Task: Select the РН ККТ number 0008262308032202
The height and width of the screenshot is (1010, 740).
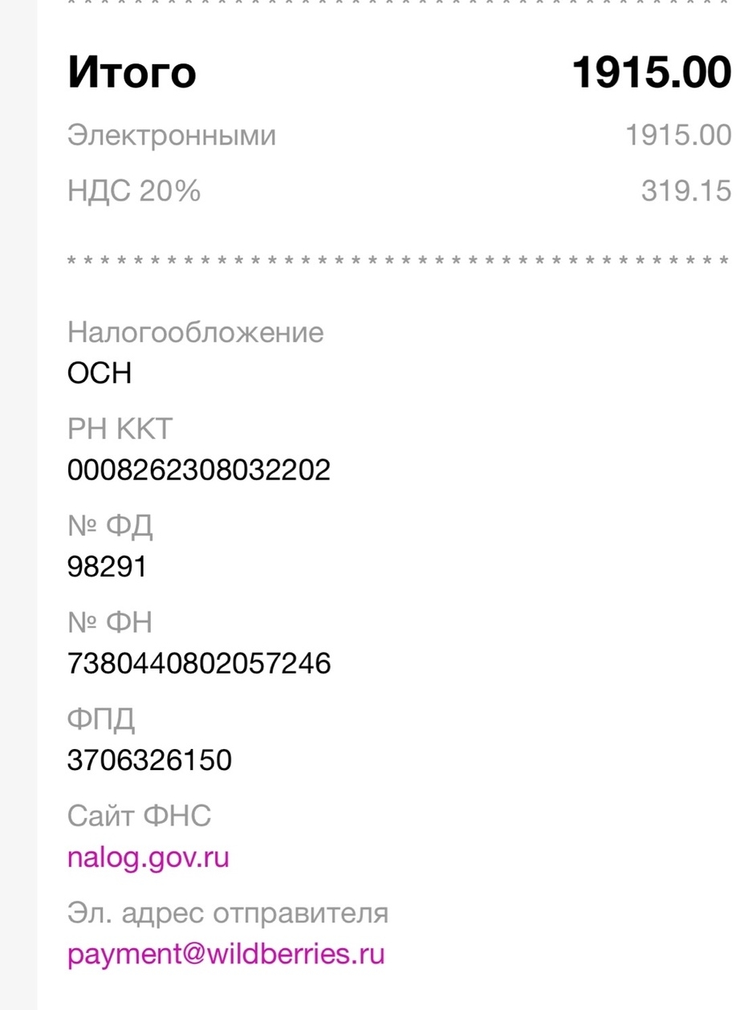Action: [199, 470]
